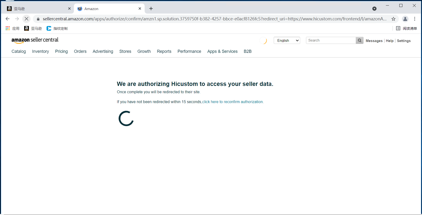This screenshot has width=422, height=215.
Task: Click the browser forward arrow
Action: tap(17, 19)
